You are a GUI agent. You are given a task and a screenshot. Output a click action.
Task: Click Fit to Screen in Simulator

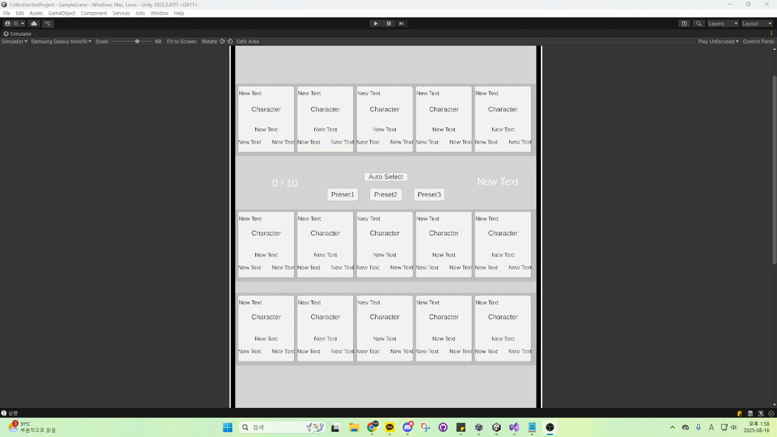pos(181,41)
